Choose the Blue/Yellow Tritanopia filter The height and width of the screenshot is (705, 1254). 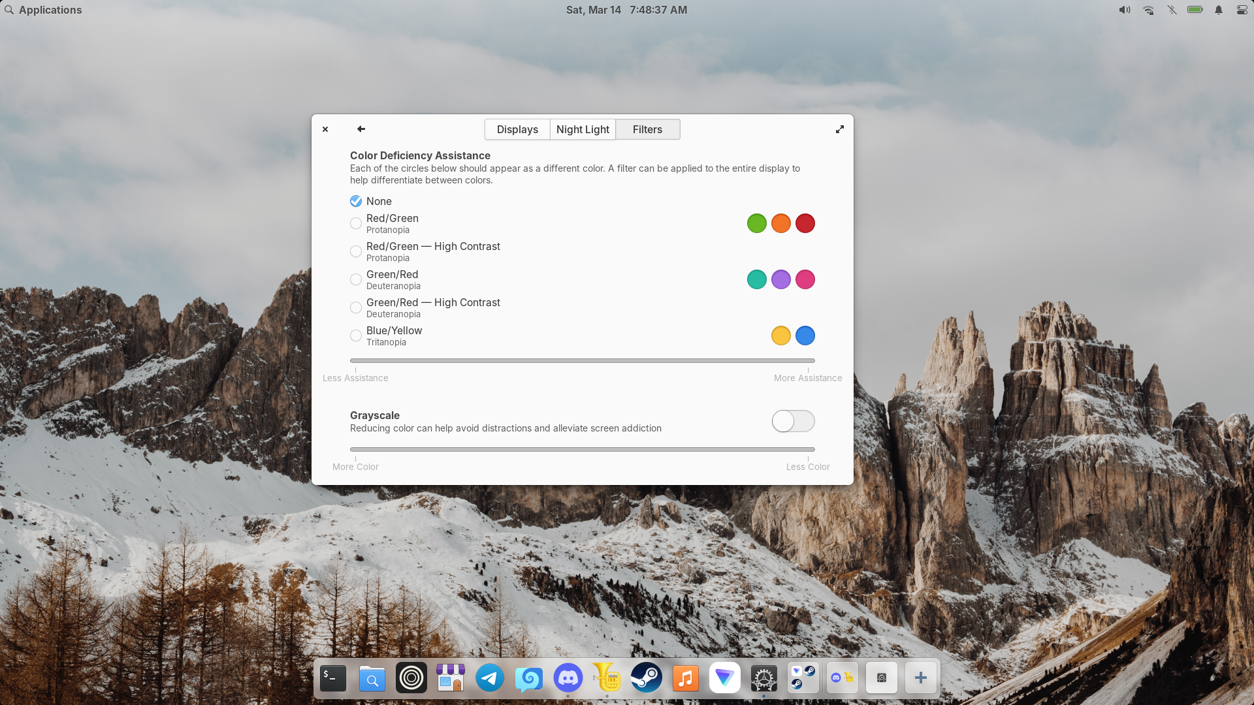[x=356, y=336]
